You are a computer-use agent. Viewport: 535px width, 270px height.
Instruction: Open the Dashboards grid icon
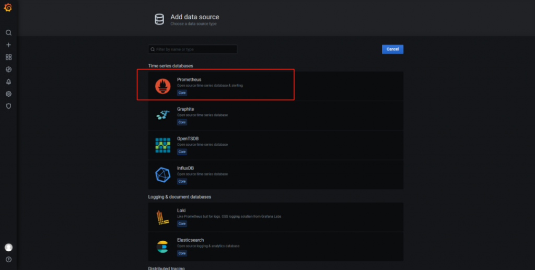coord(8,57)
